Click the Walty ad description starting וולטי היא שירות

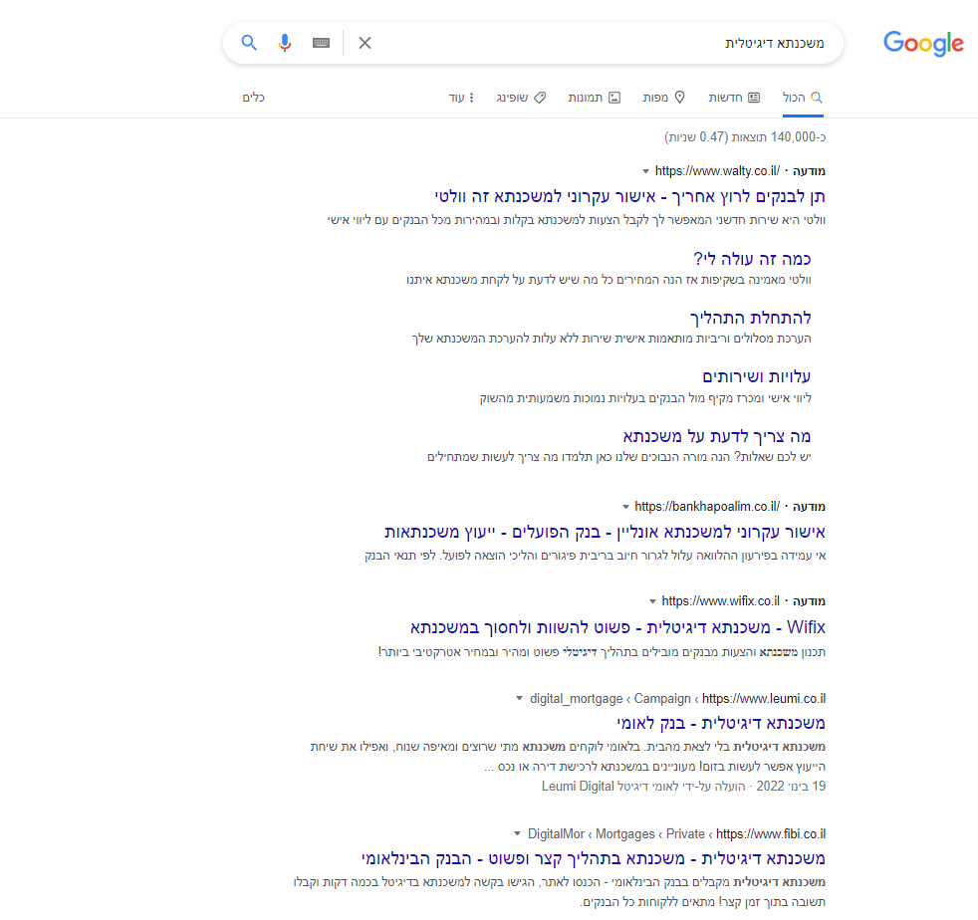[x=577, y=220]
